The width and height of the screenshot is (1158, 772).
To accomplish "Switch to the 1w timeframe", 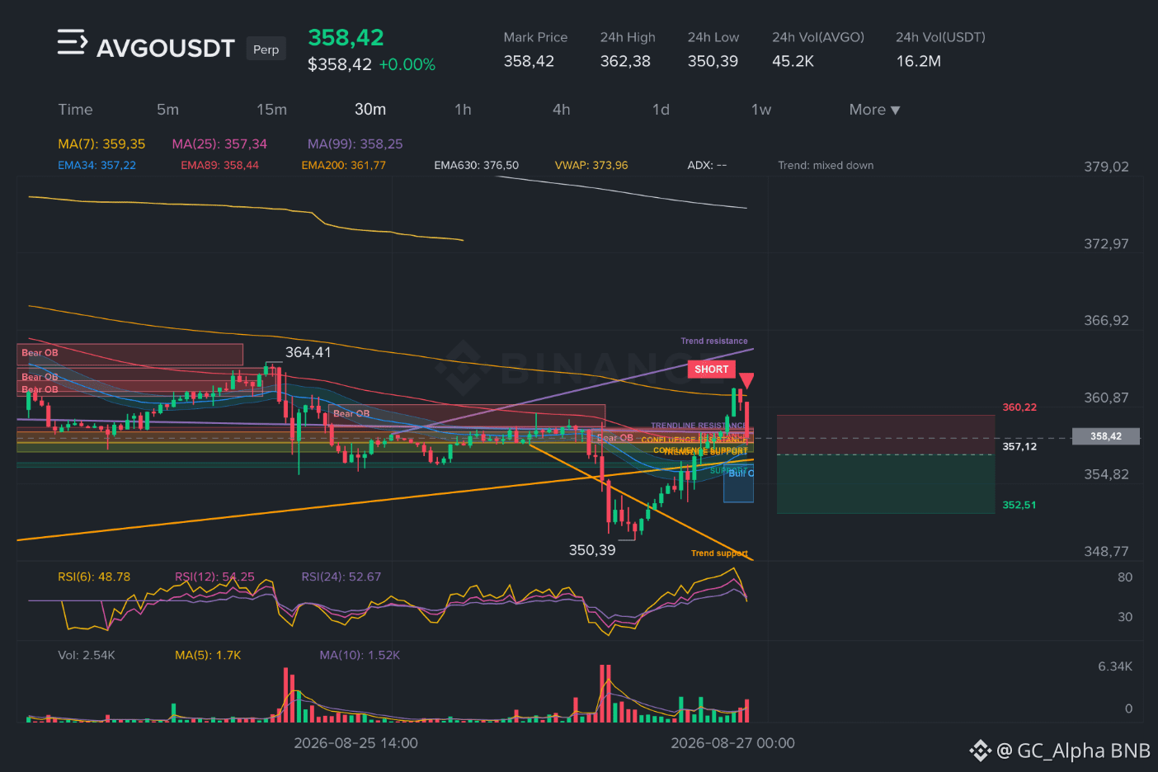I will 761,110.
